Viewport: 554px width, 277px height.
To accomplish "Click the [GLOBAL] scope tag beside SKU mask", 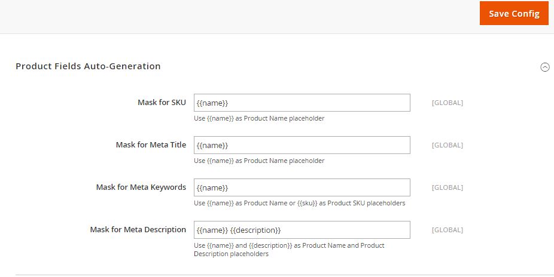I will (447, 103).
